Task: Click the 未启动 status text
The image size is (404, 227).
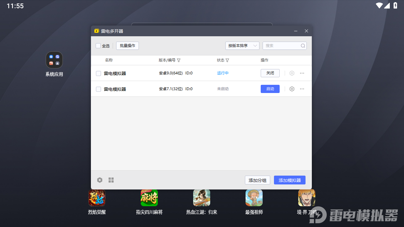Action: click(223, 89)
